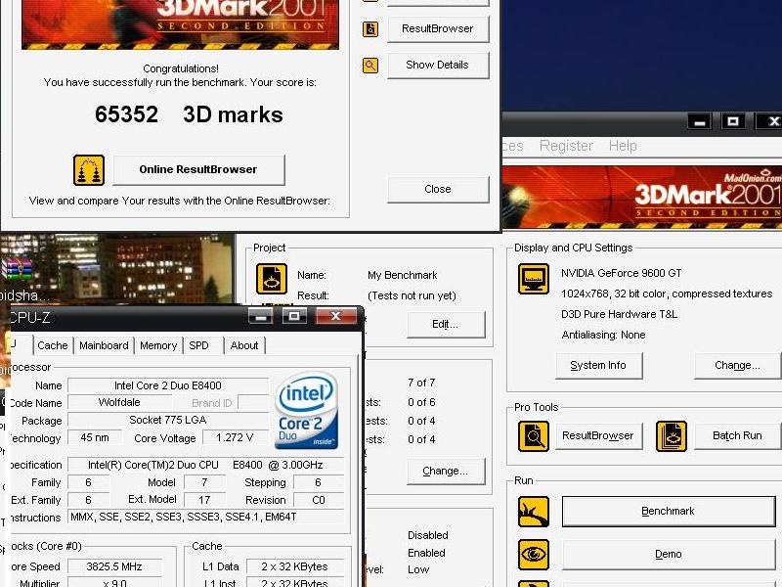Click the Show Details button
This screenshot has width=782, height=587.
pyautogui.click(x=438, y=65)
